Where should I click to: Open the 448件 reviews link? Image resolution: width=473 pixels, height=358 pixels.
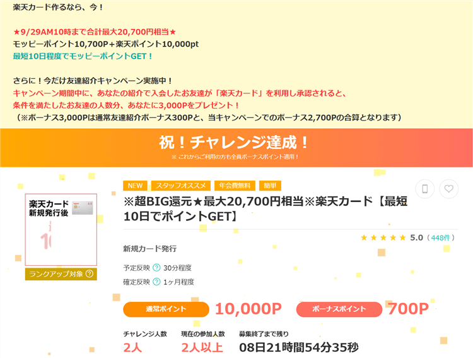click(440, 238)
